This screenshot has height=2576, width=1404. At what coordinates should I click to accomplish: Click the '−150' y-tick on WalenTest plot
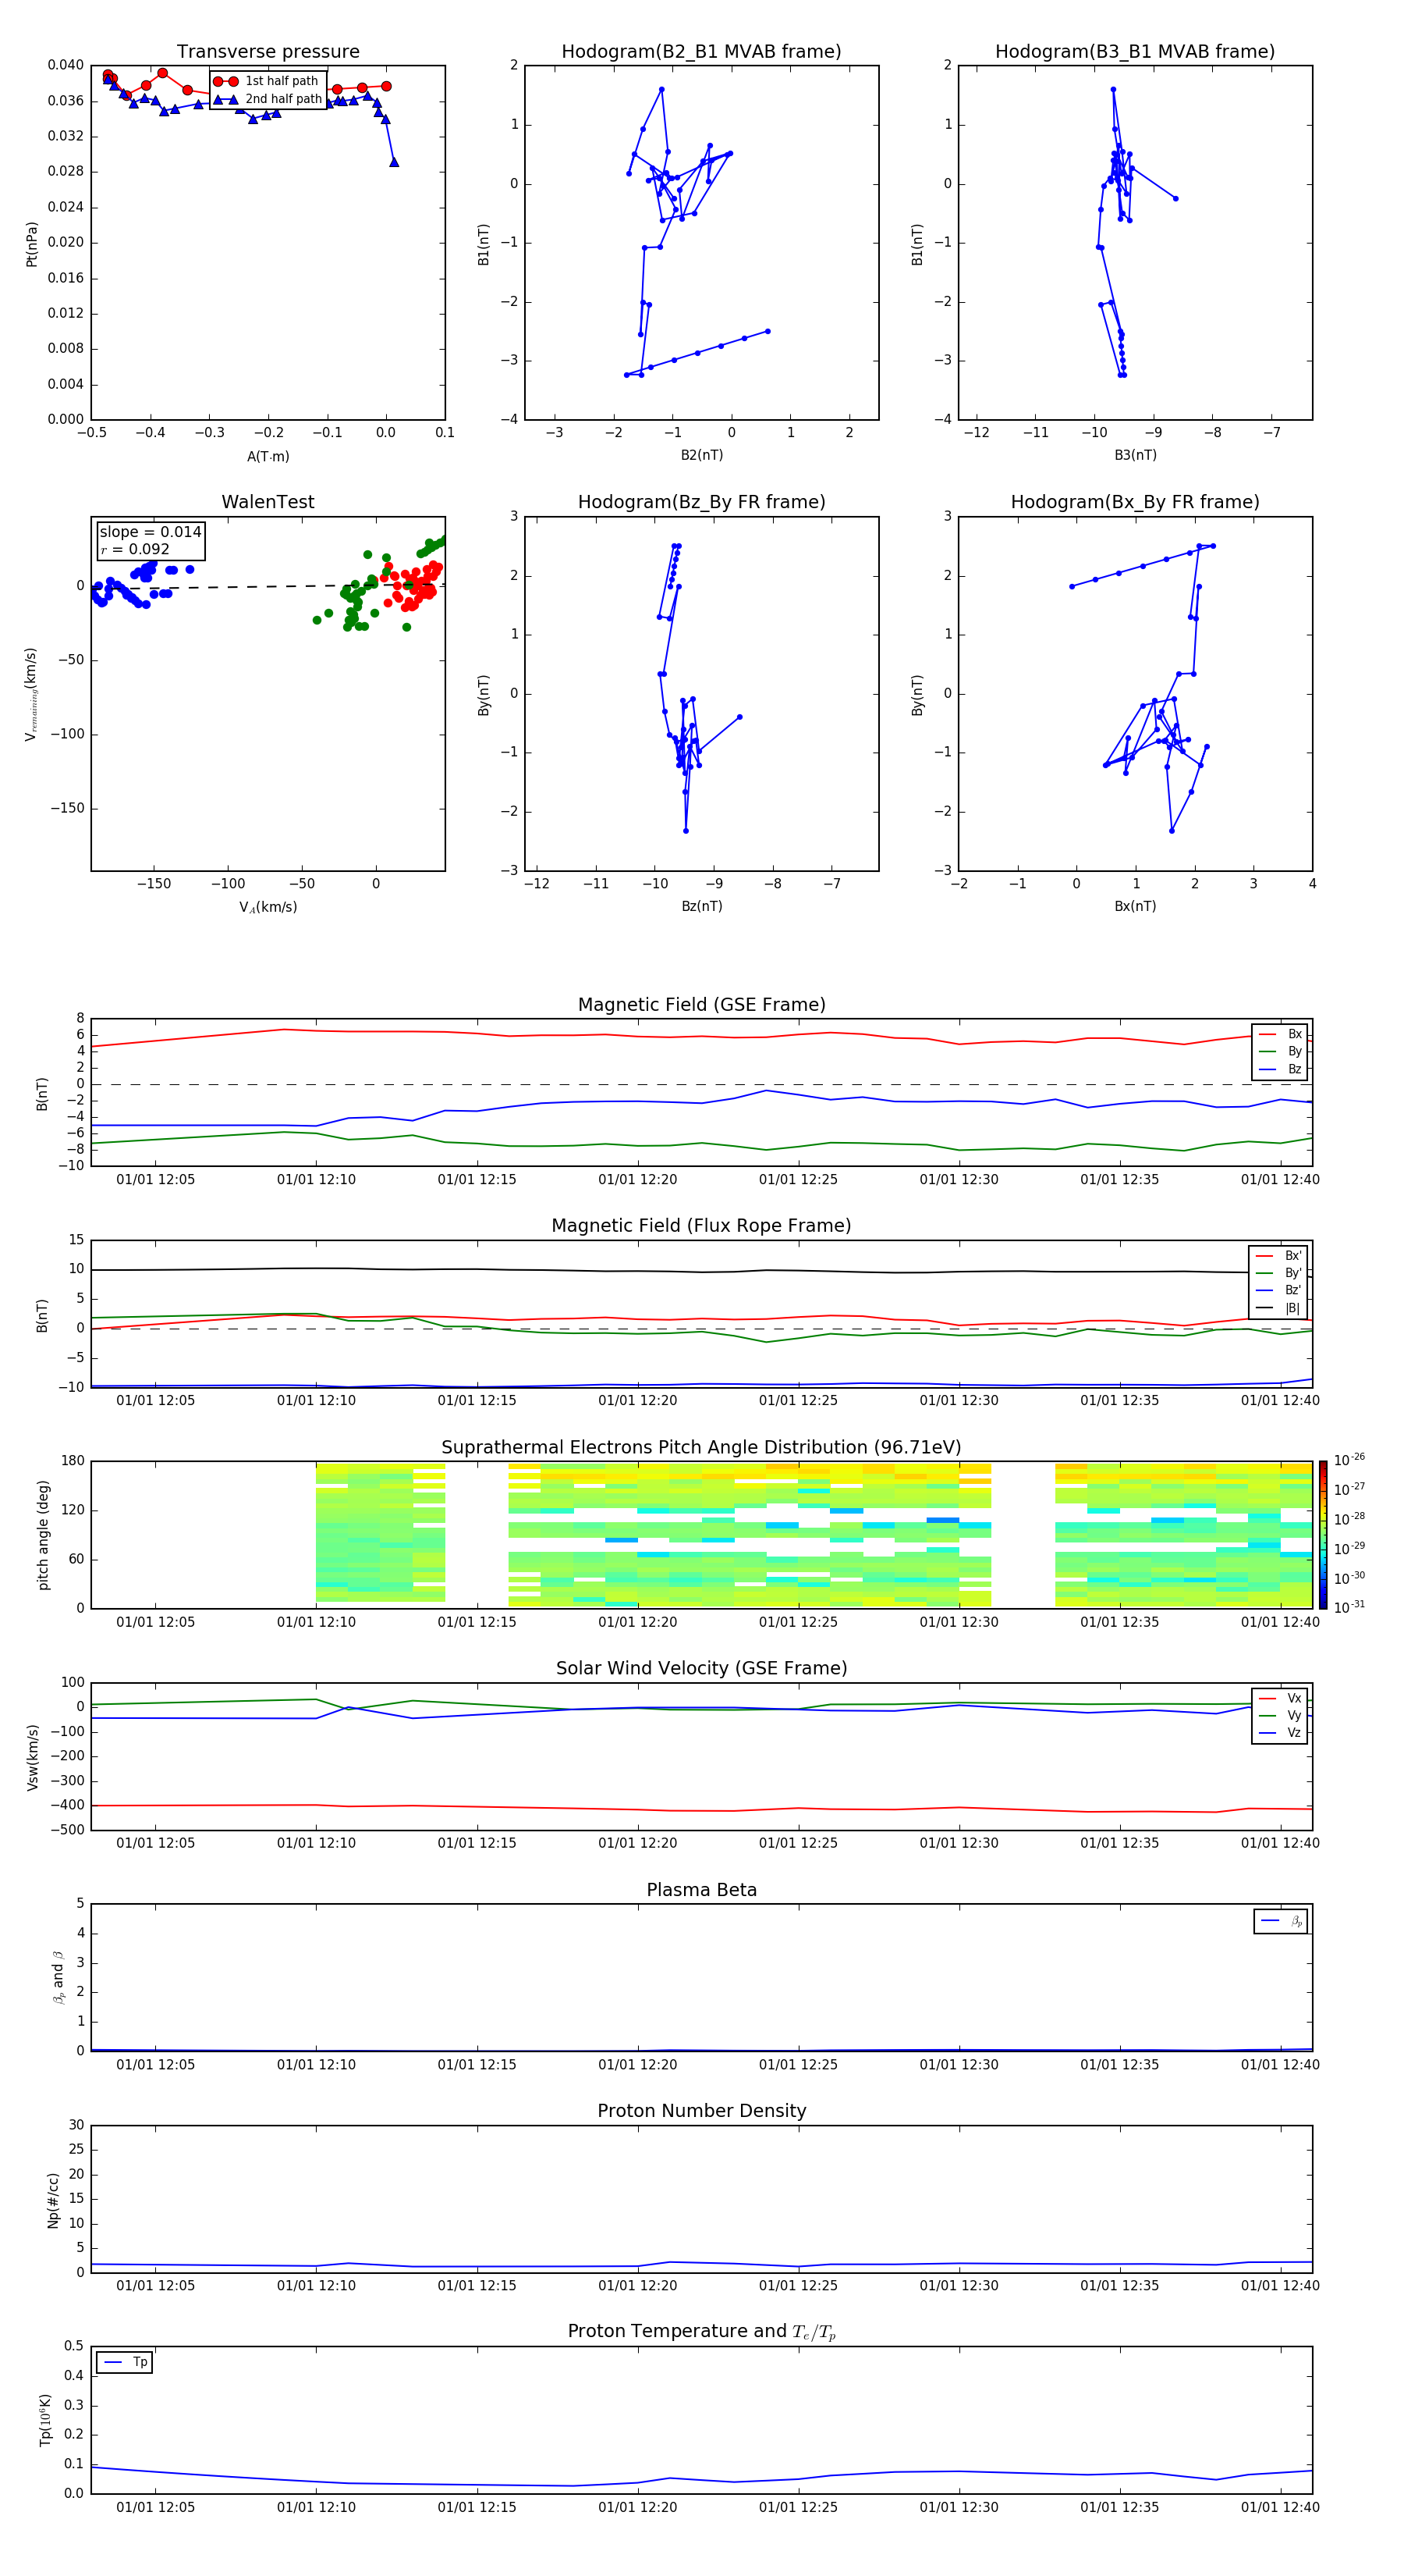67,808
